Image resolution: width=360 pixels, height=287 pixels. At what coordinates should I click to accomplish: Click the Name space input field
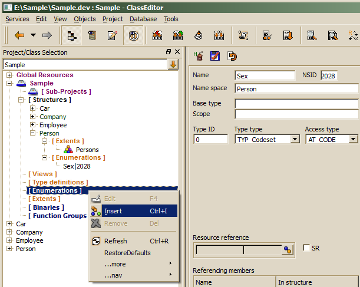tap(296, 89)
